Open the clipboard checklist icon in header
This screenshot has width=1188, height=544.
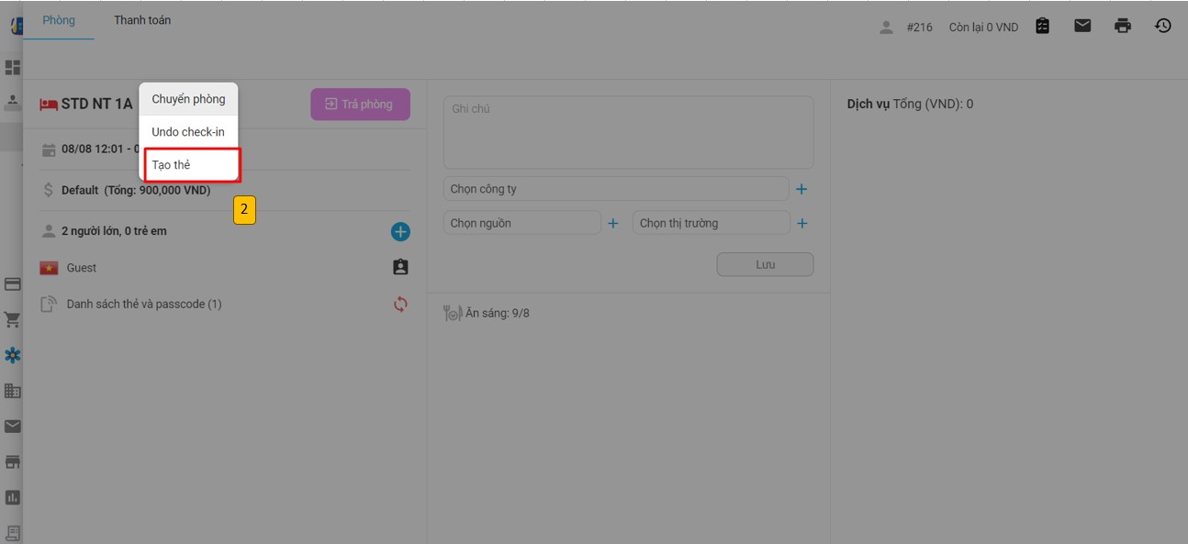click(x=1042, y=26)
